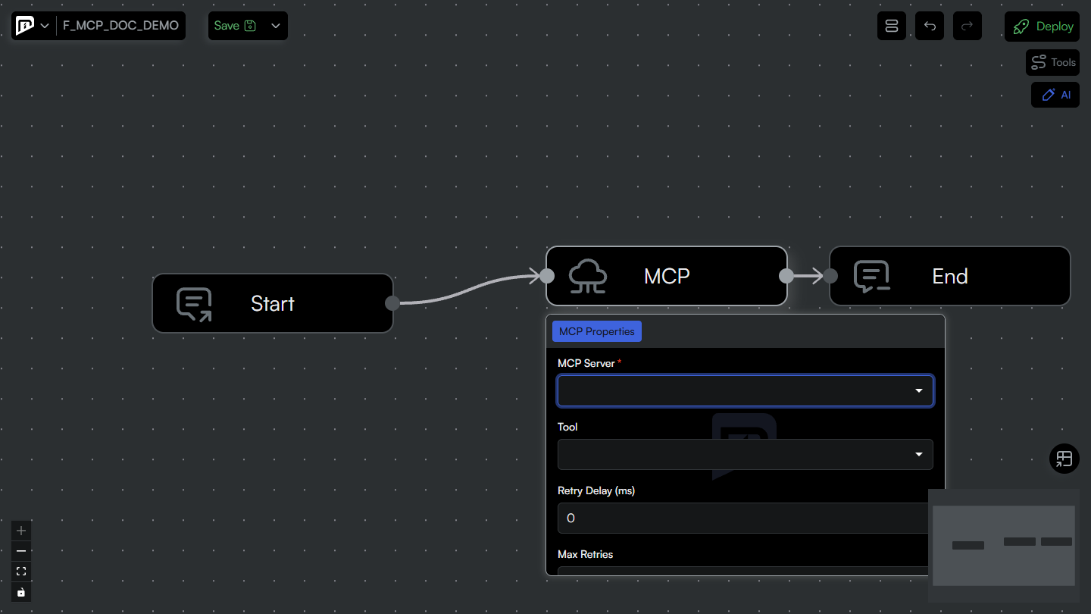Click the MCP cloud icon
Screen dimensions: 1091x614
(x=588, y=276)
